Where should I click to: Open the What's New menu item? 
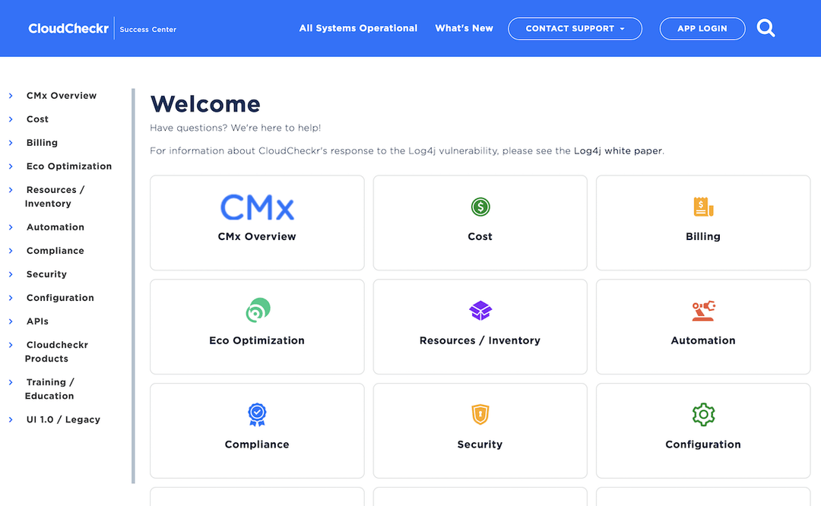[464, 28]
